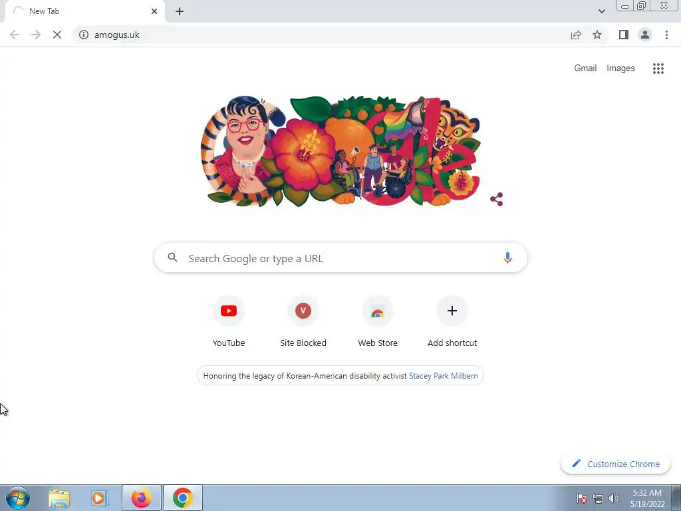Viewport: 681px width, 511px height.
Task: Open Chrome three-dot menu
Action: pyautogui.click(x=666, y=35)
